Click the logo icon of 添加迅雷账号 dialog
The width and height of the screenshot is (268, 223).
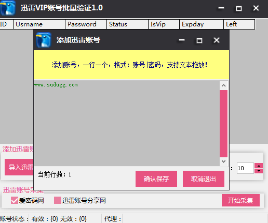pyautogui.click(x=44, y=40)
